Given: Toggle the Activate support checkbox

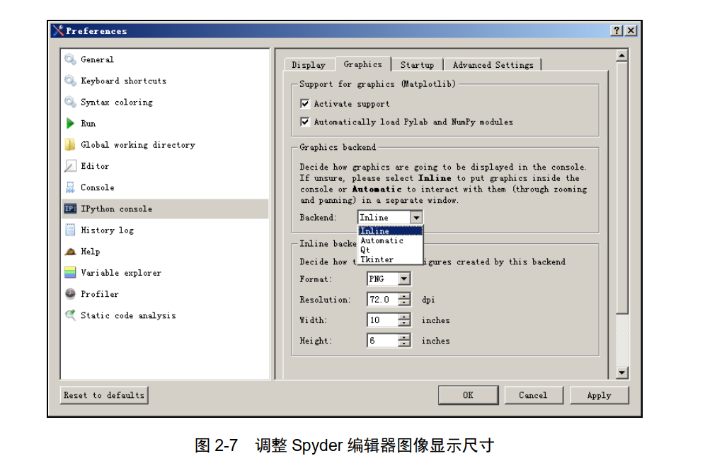Looking at the screenshot, I should (305, 104).
